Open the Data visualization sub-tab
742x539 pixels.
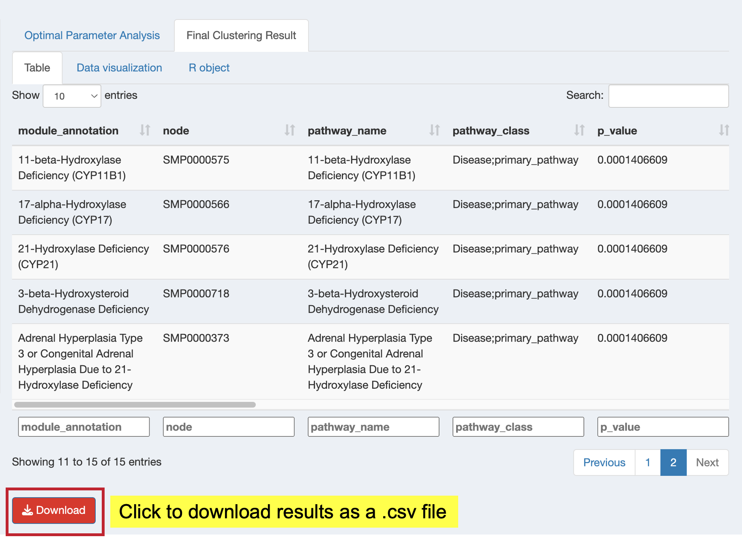tap(119, 68)
